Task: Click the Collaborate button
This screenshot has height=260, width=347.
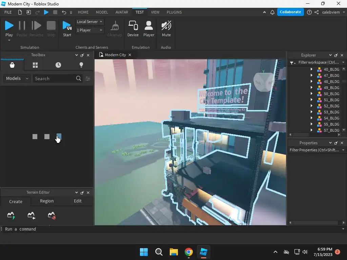Action: pos(290,12)
